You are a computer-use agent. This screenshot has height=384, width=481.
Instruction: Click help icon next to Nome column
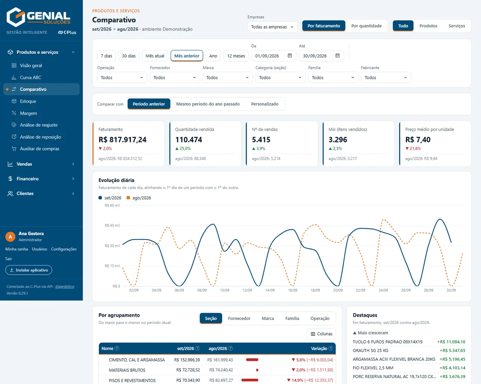(x=117, y=348)
